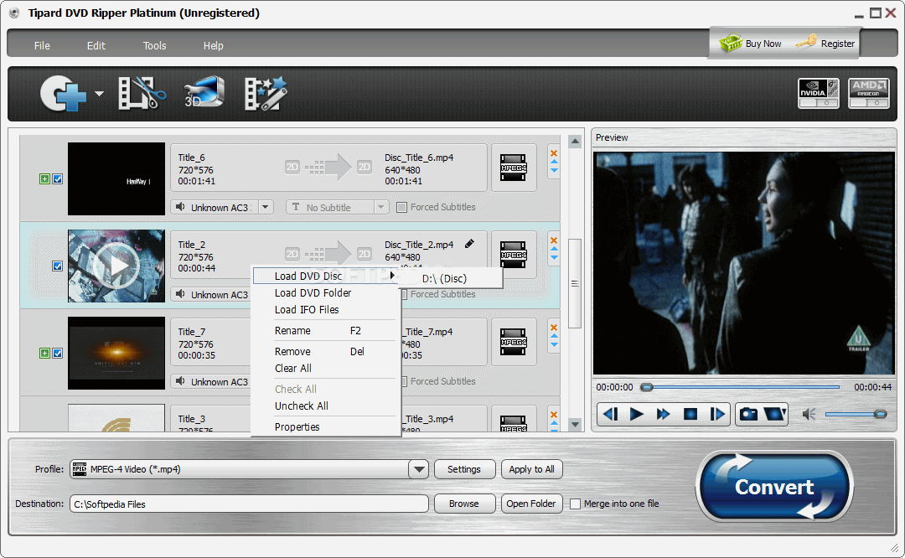Toggle AMD acceleration switch
The width and height of the screenshot is (905, 558).
click(869, 93)
